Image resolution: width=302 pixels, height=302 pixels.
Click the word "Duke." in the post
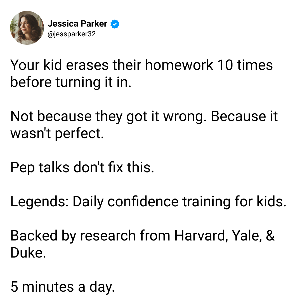(28, 253)
